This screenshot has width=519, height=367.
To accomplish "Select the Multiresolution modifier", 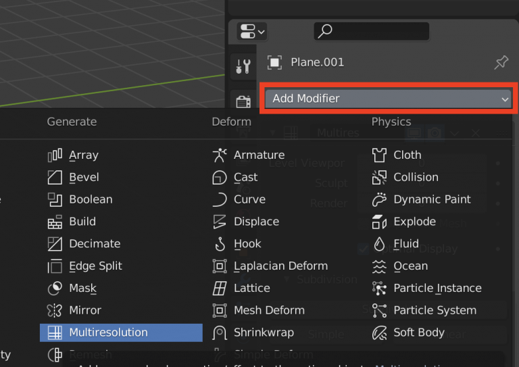I will tap(121, 333).
